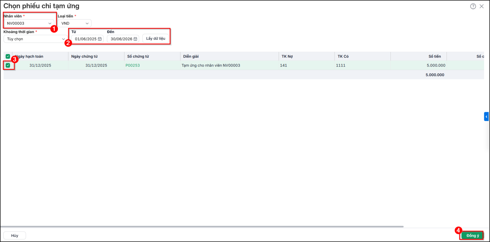
Task: Click the TK Nợ column header
Action: (307, 57)
